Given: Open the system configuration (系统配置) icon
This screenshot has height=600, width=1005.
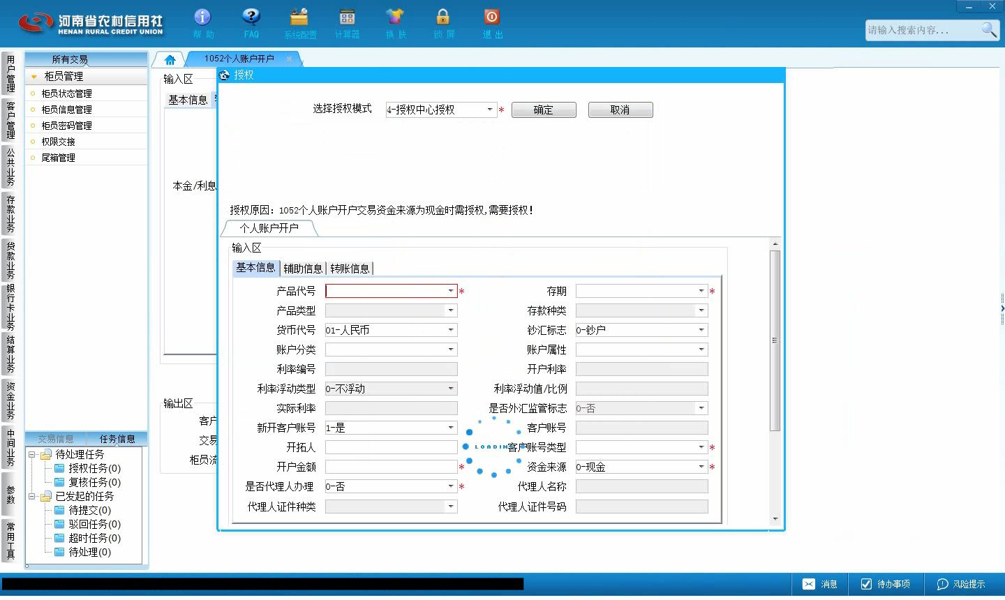Looking at the screenshot, I should 300,23.
